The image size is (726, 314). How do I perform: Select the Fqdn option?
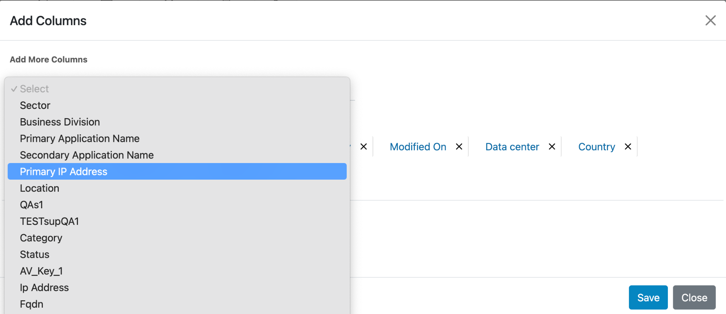tap(32, 304)
